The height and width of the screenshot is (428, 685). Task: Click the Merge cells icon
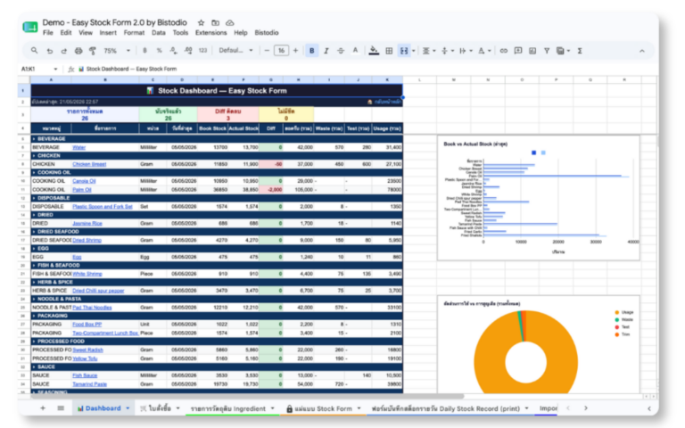click(x=404, y=51)
